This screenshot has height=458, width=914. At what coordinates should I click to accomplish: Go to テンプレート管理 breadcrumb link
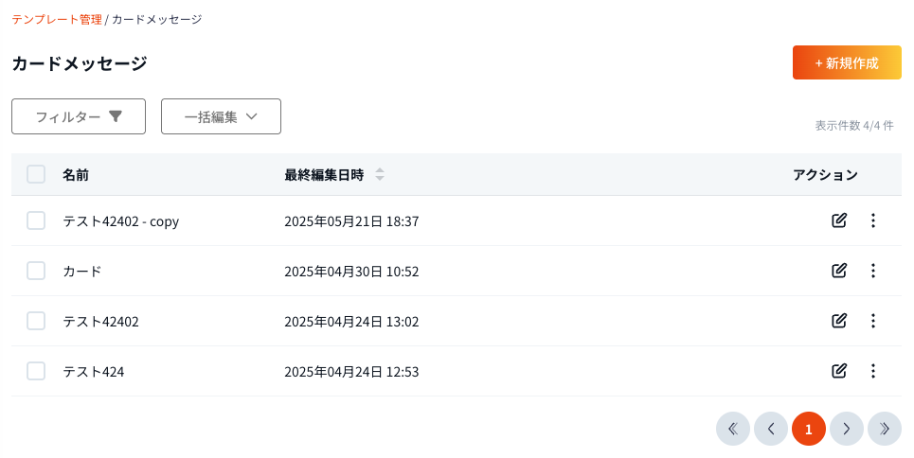[x=57, y=19]
